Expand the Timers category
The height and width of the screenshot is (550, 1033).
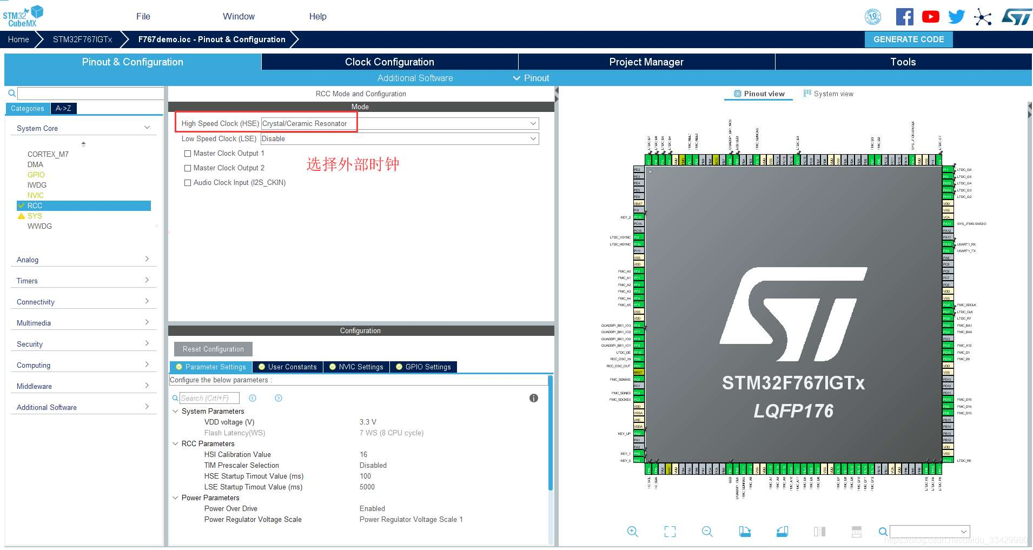[x=147, y=280]
